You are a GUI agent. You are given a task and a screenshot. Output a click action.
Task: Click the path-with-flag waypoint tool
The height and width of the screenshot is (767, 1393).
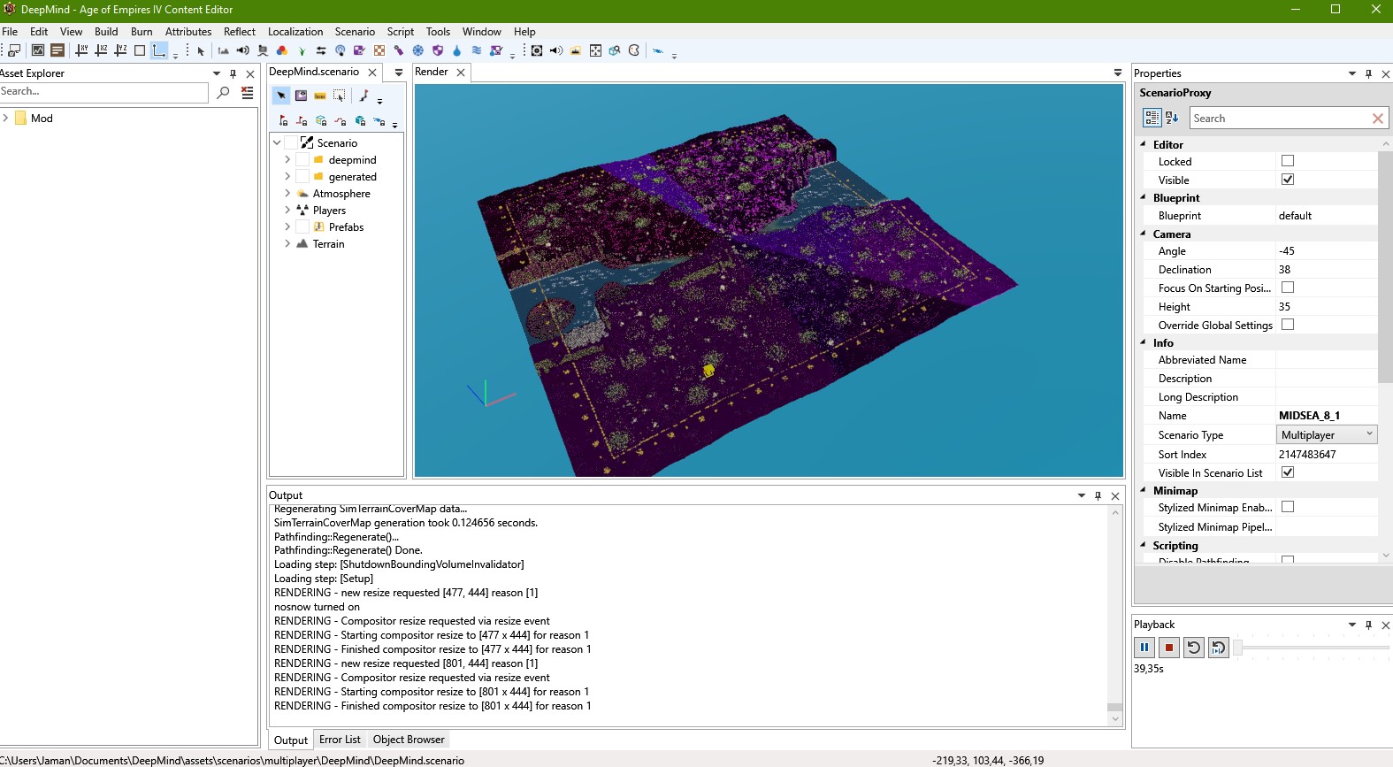[364, 96]
